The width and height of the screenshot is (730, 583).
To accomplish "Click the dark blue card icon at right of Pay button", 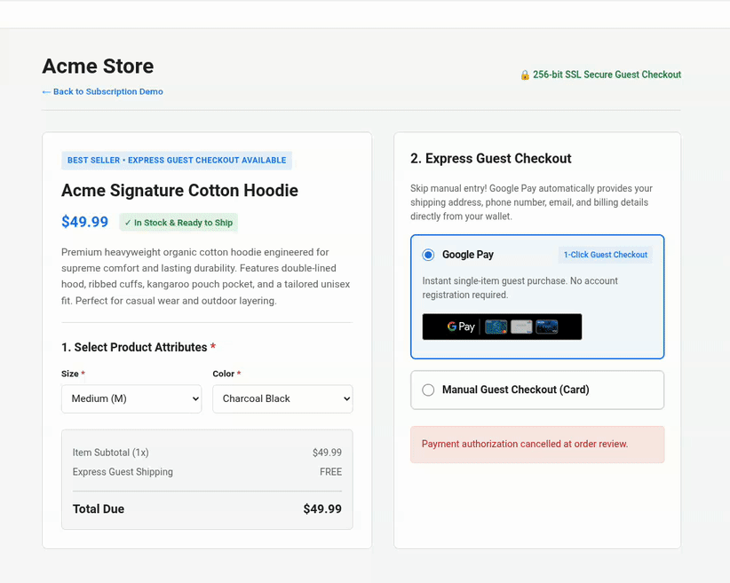I will [546, 327].
